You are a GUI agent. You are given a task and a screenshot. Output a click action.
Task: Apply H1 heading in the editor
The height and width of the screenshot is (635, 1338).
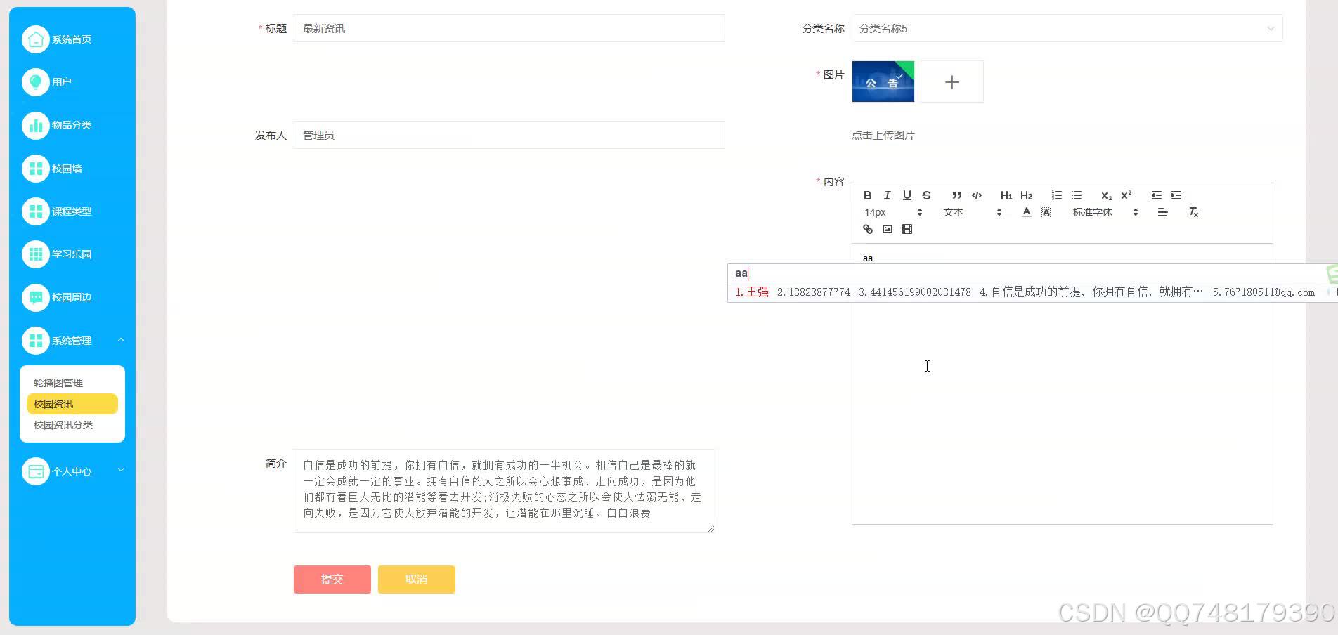(1006, 195)
